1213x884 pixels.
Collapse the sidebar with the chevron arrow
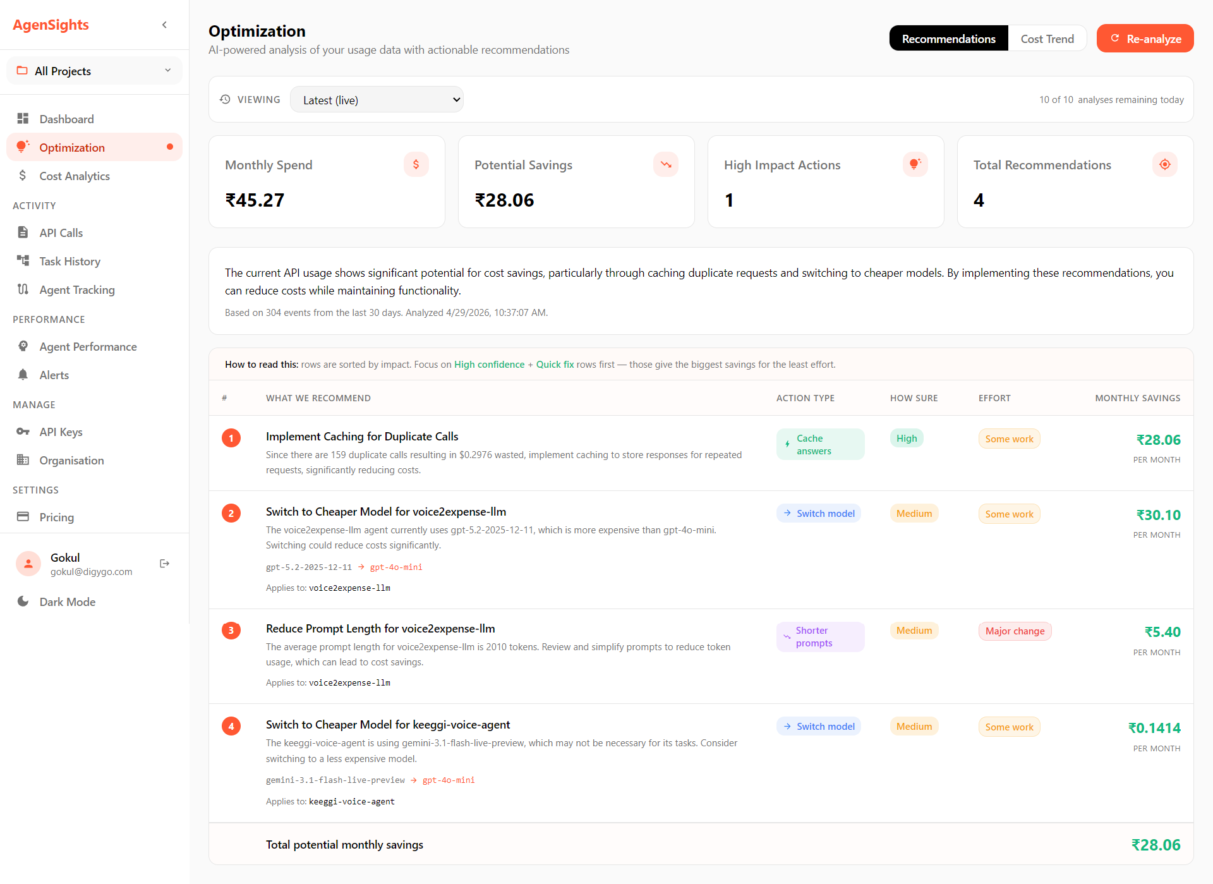[164, 25]
